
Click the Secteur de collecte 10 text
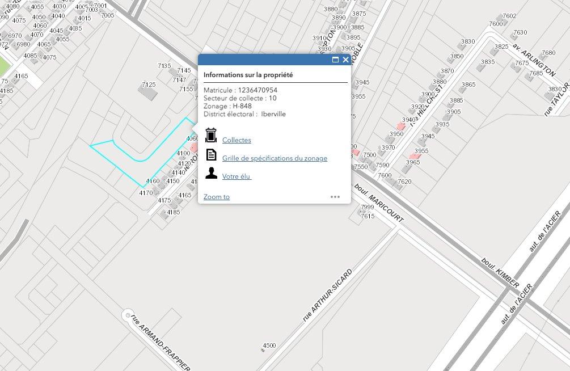(240, 98)
